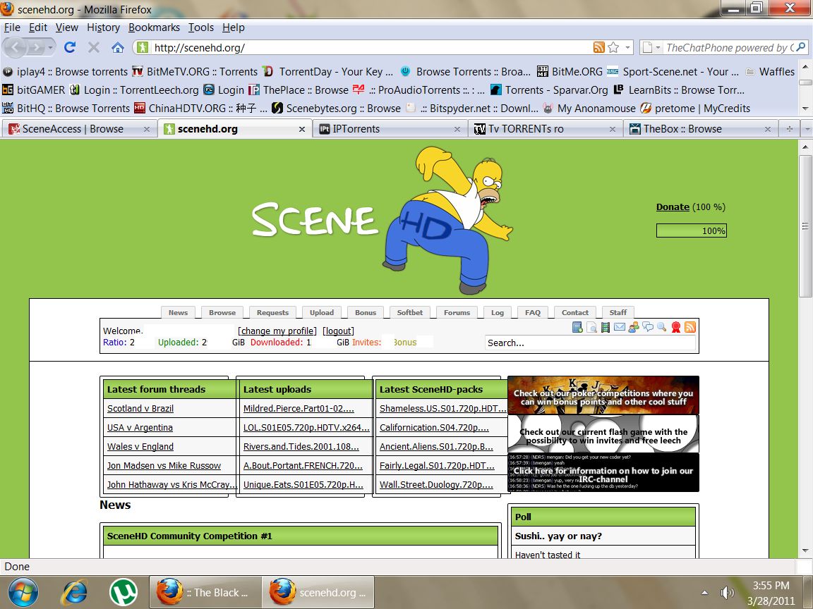
Task: Open the Windows Start orb
Action: [x=23, y=592]
